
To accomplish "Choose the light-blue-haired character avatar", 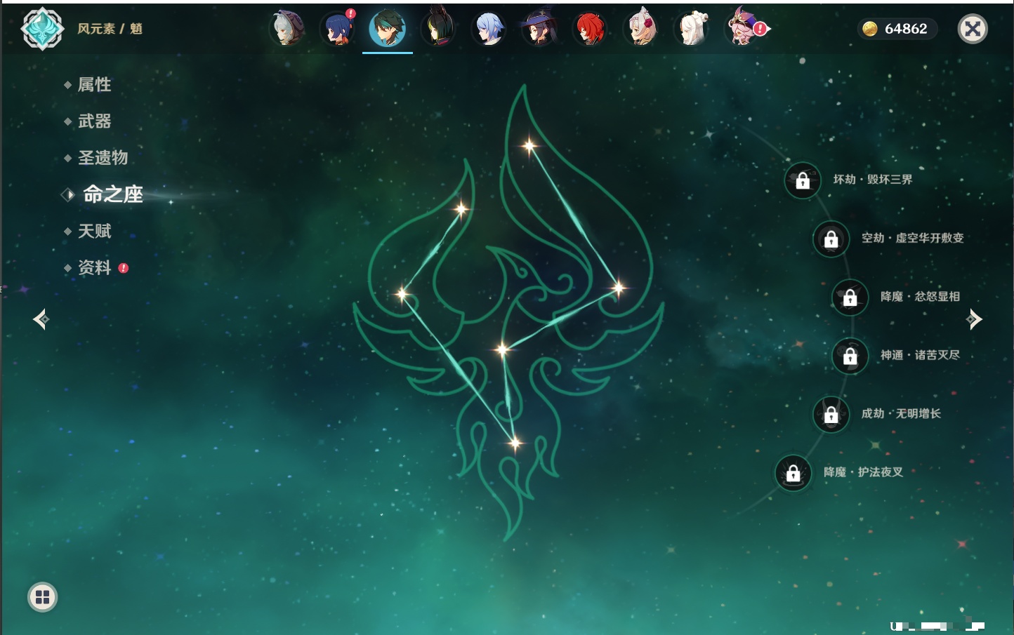I will click(489, 29).
